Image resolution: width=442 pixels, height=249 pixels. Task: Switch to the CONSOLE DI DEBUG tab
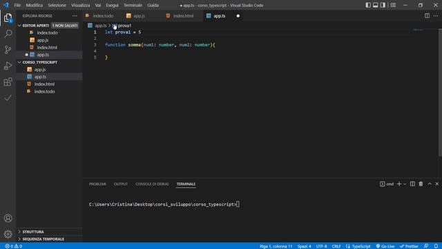click(152, 184)
